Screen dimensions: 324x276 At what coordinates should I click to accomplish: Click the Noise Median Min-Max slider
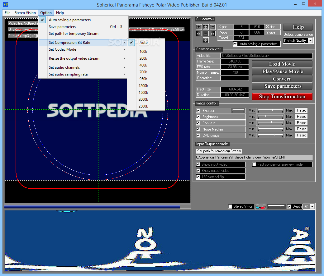pos(270,129)
